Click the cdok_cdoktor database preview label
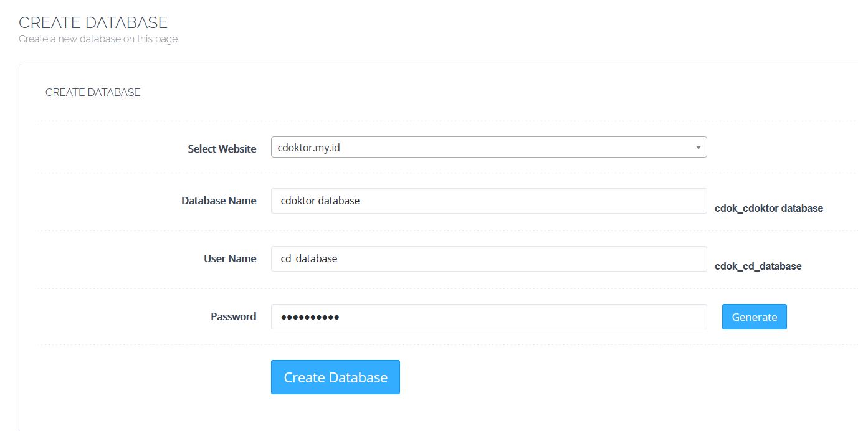The image size is (858, 431). click(769, 208)
